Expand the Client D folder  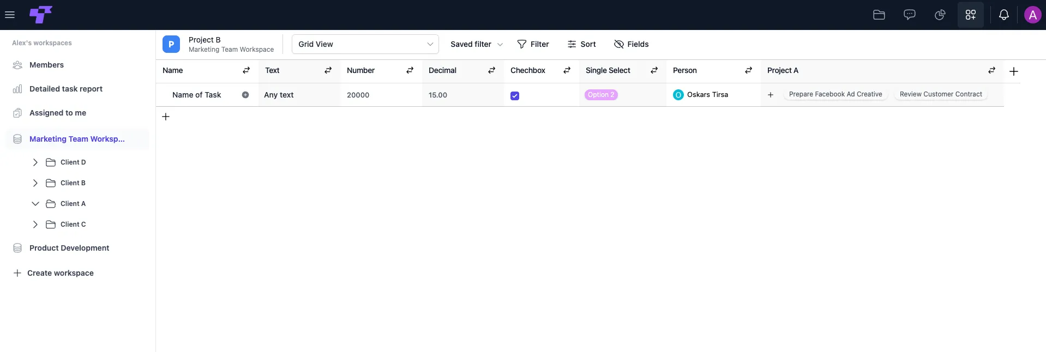point(35,162)
